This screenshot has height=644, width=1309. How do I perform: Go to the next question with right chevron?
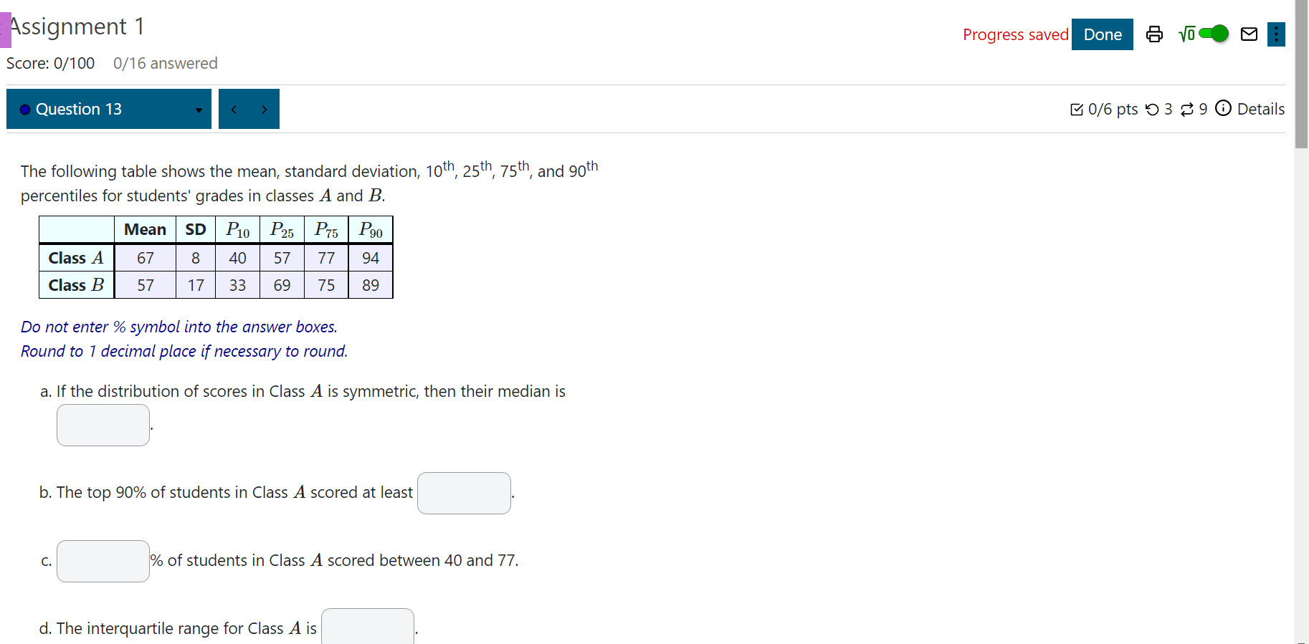(265, 109)
